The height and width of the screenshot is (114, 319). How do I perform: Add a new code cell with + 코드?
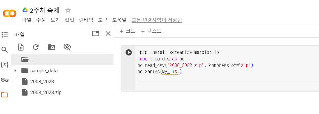(127, 31)
